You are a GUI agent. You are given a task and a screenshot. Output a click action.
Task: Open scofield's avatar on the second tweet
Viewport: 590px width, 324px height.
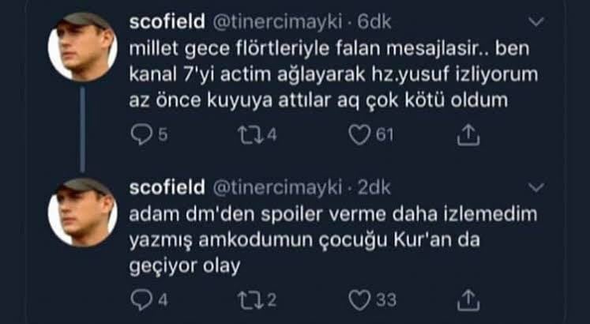point(82,210)
